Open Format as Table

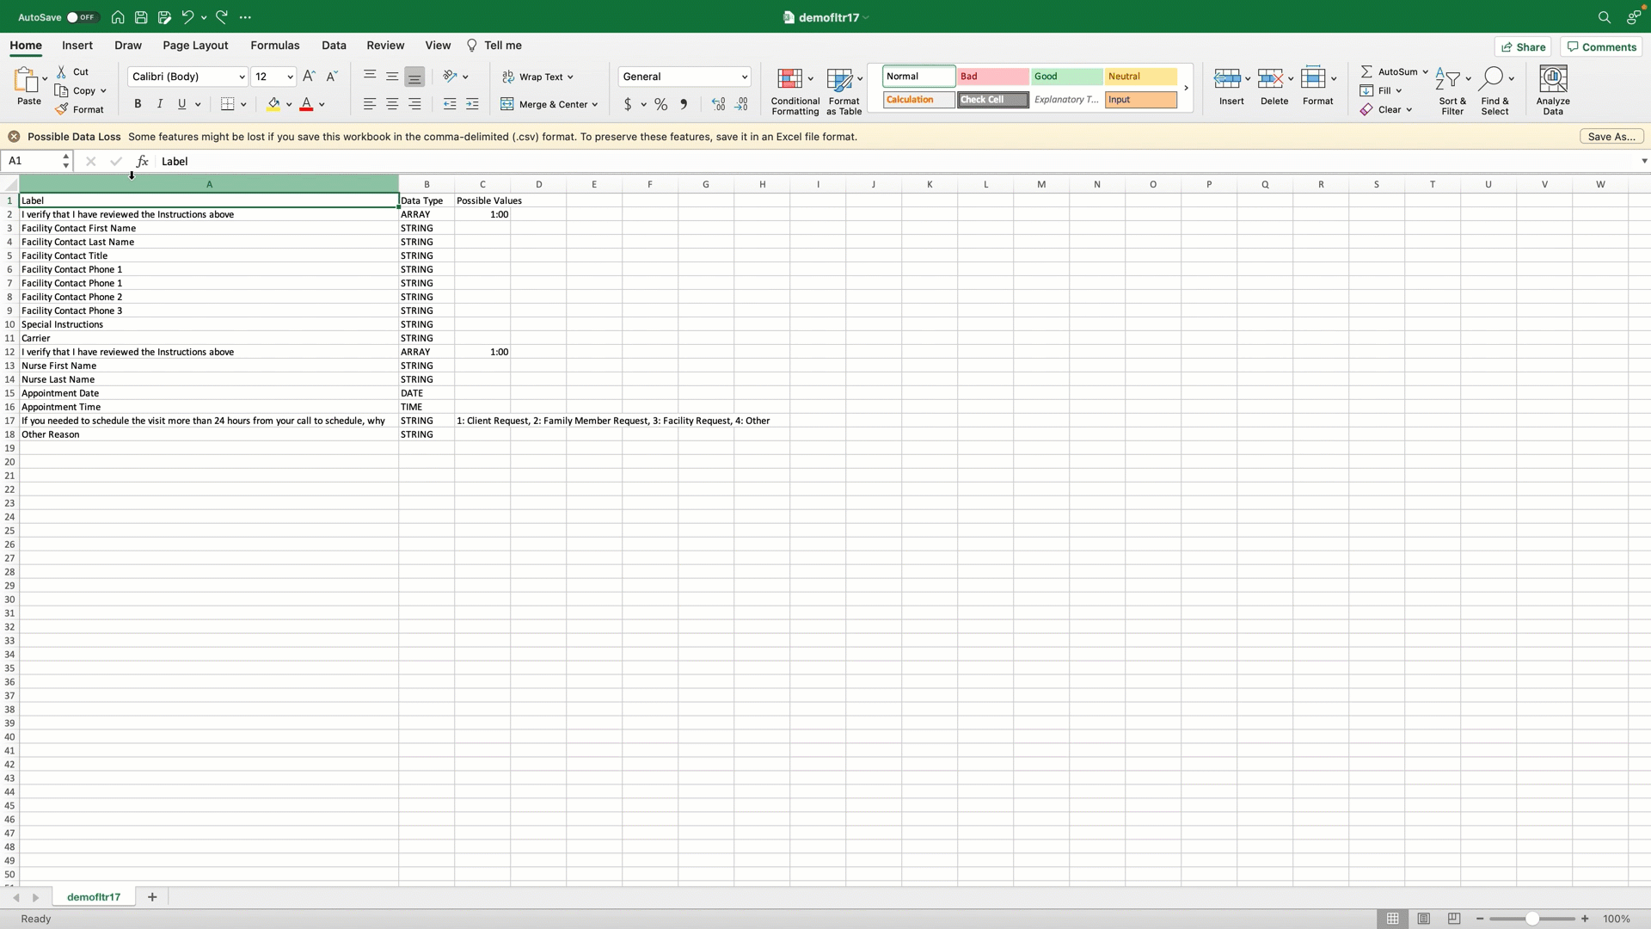(844, 90)
